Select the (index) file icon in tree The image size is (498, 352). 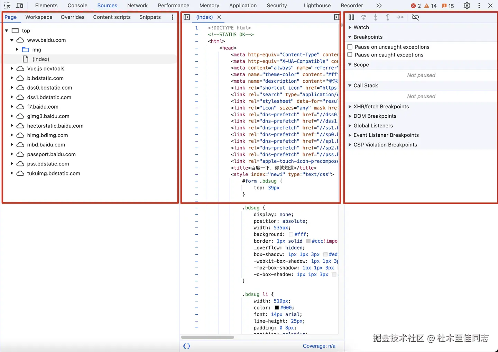click(x=26, y=59)
